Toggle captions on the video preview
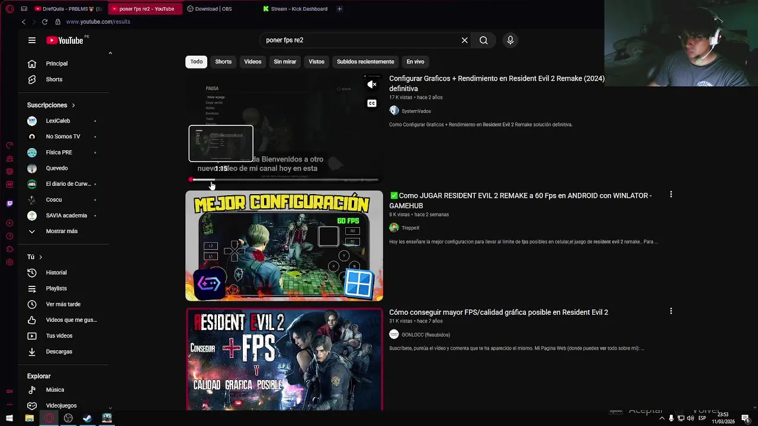The image size is (758, 426). point(372,104)
